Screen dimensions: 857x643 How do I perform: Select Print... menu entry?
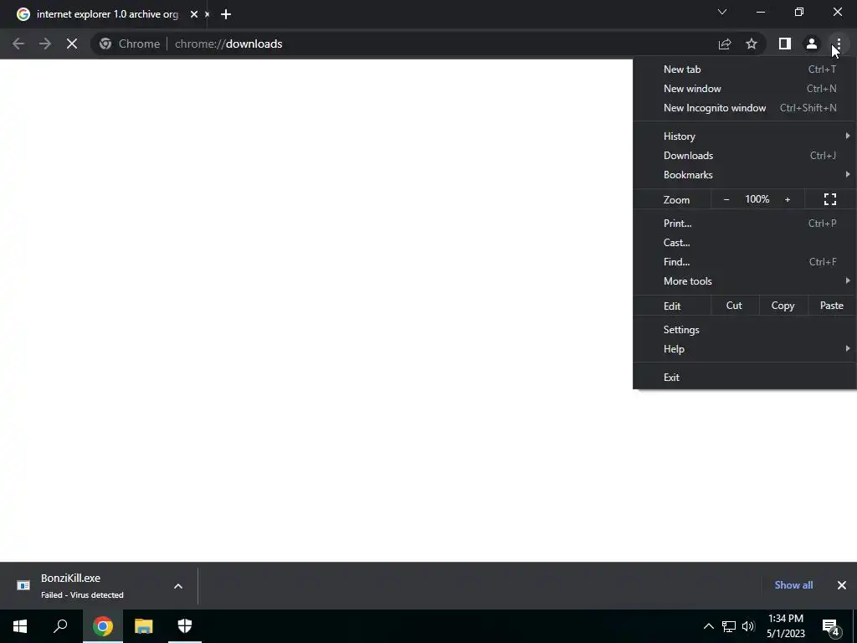744,223
